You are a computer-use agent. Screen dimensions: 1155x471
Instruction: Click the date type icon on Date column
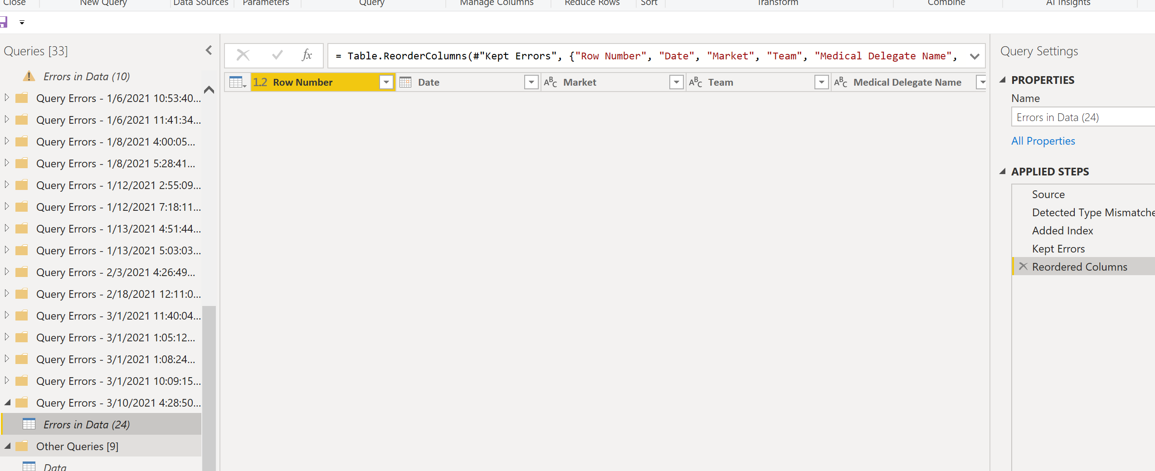coord(405,83)
